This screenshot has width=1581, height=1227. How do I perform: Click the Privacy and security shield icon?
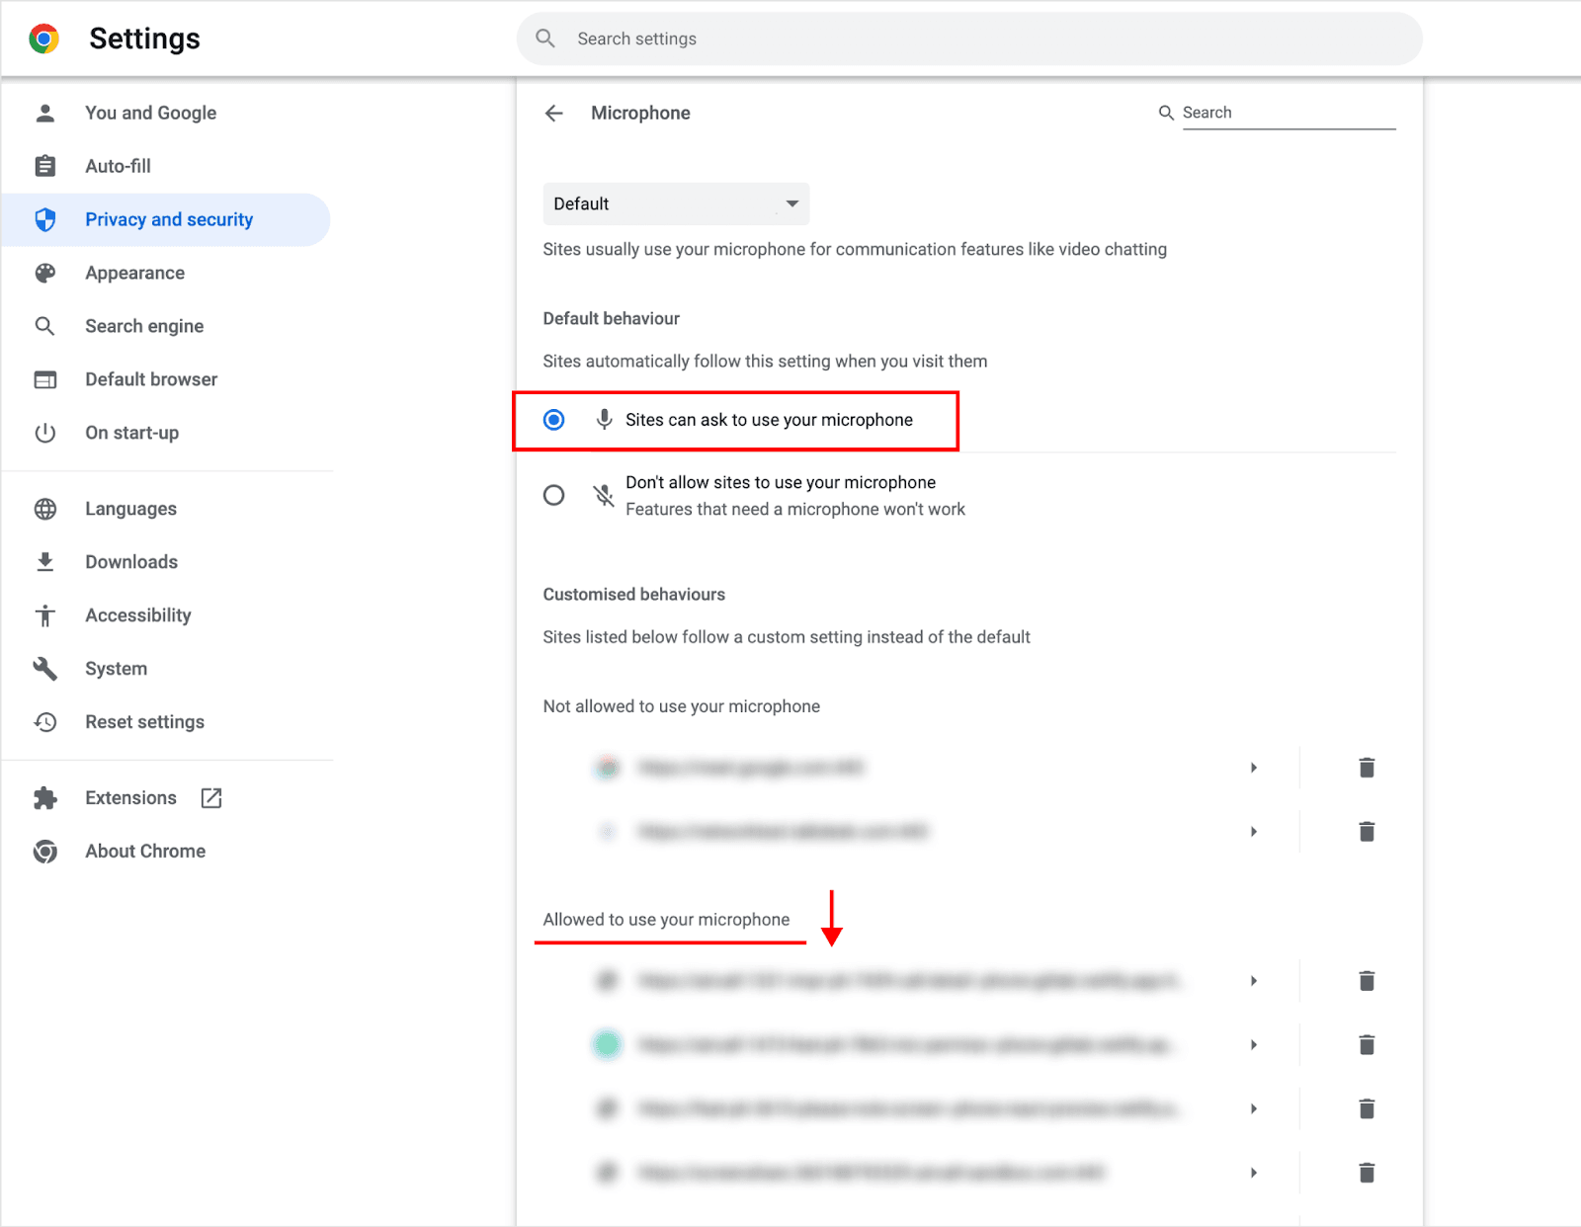pos(44,219)
